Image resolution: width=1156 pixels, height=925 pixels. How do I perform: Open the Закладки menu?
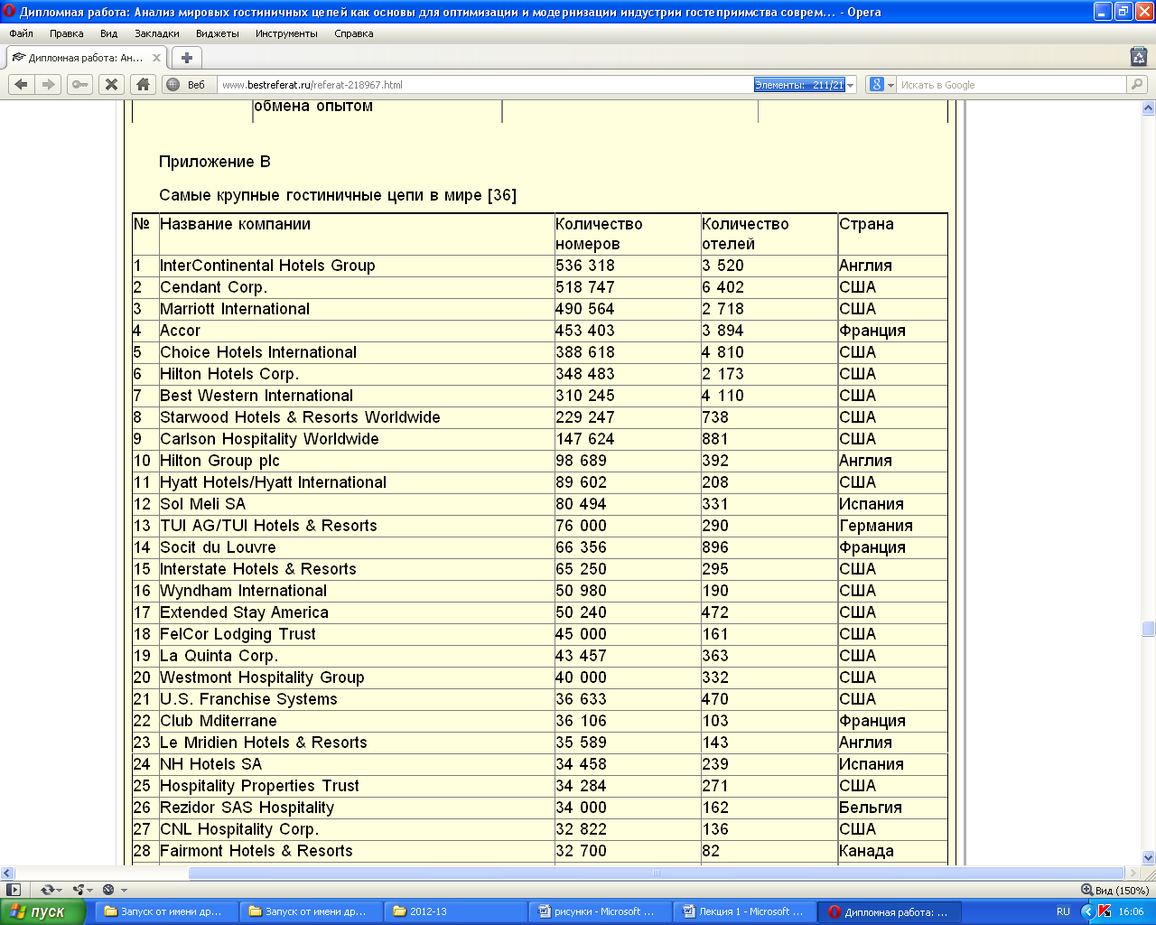click(157, 33)
